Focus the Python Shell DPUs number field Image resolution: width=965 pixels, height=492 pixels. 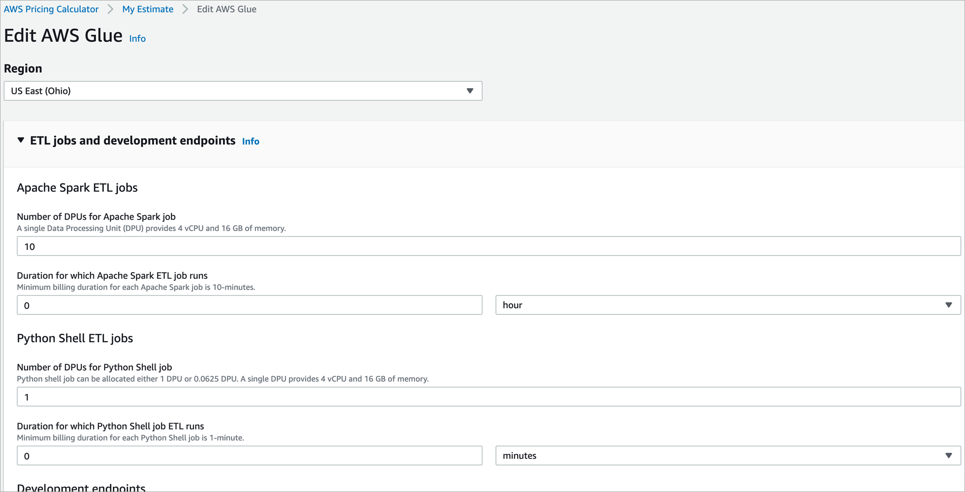pyautogui.click(x=489, y=397)
